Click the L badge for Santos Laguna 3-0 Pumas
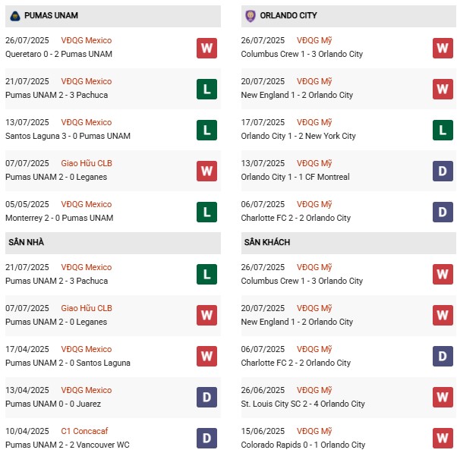The height and width of the screenshot is (453, 457). (206, 130)
